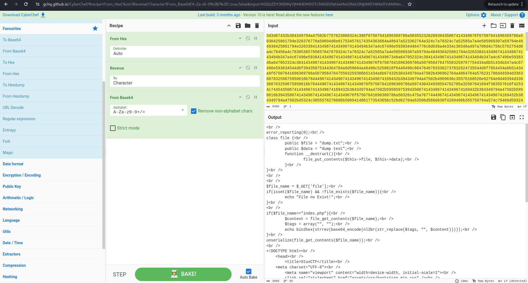528x283 pixels.
Task: Set breakpoint on From Hex operation
Action: pos(256,39)
